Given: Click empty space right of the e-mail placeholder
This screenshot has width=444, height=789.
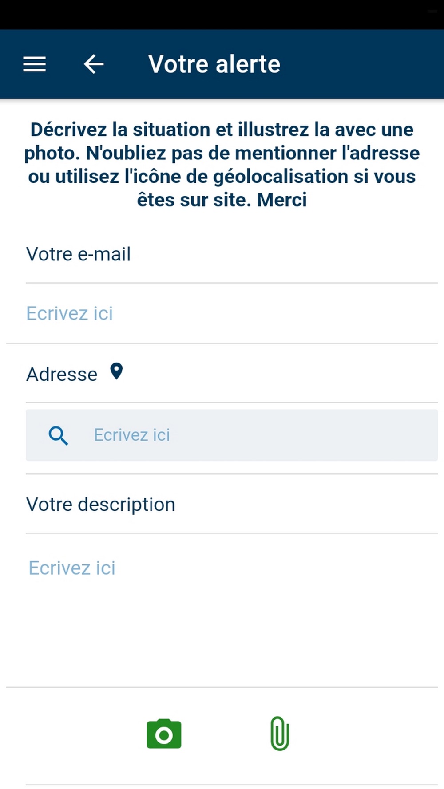Looking at the screenshot, I should click(275, 313).
